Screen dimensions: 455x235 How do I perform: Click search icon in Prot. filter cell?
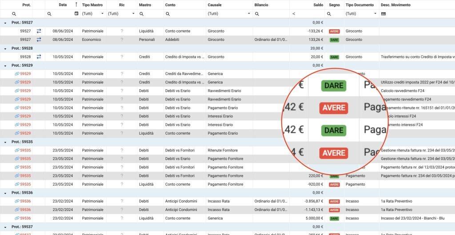click(14, 14)
